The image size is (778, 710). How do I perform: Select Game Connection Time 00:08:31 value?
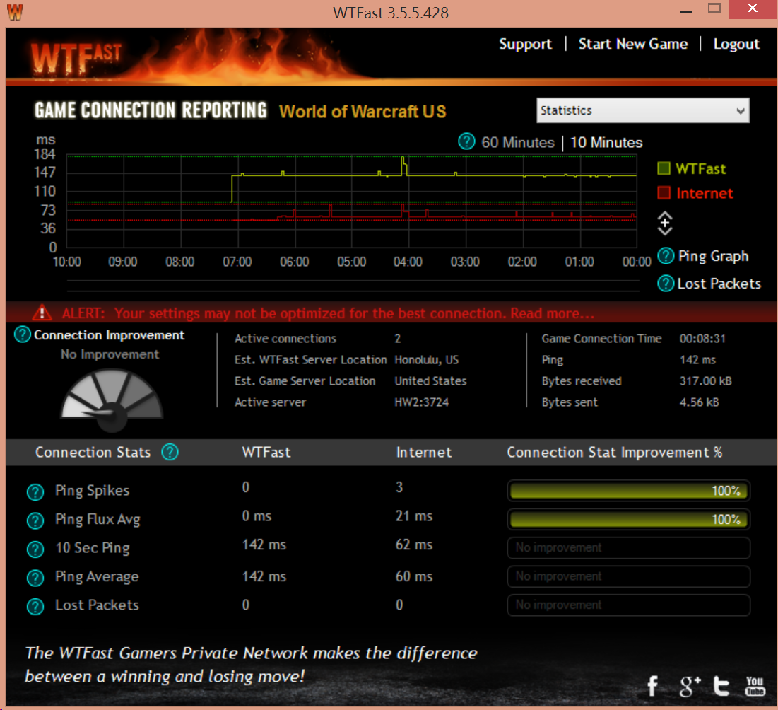click(x=702, y=339)
